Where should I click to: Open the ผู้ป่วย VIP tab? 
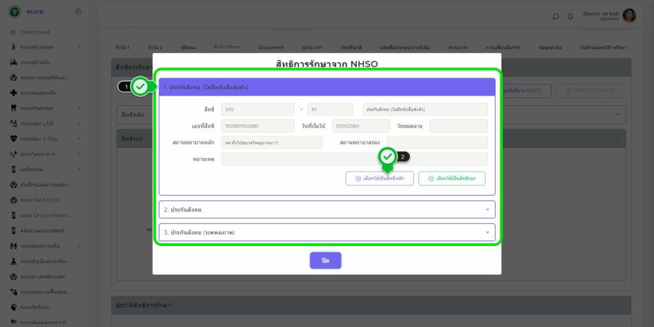(312, 48)
